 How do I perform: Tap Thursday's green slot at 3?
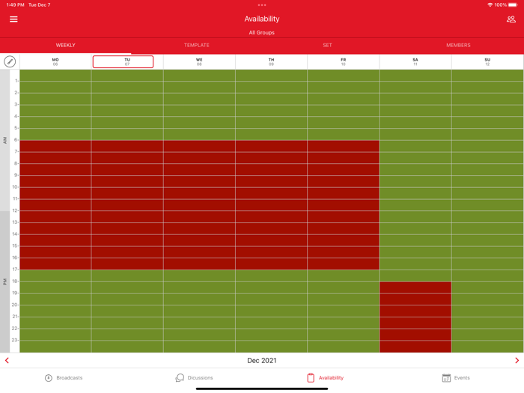click(271, 110)
